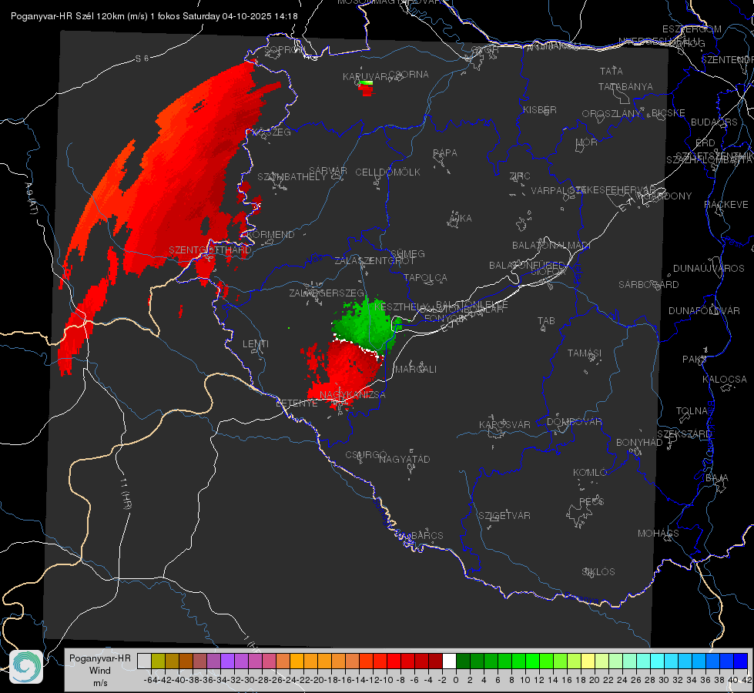Click the BAJA city label
The image size is (754, 693).
717,478
